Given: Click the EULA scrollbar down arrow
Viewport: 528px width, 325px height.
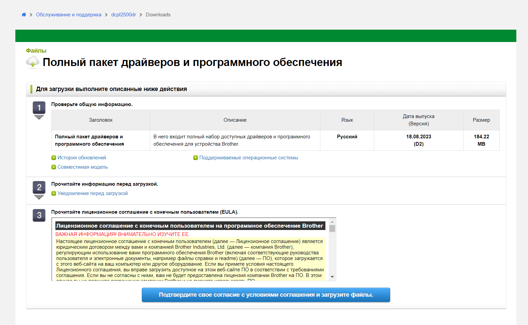Looking at the screenshot, I should click(x=332, y=277).
